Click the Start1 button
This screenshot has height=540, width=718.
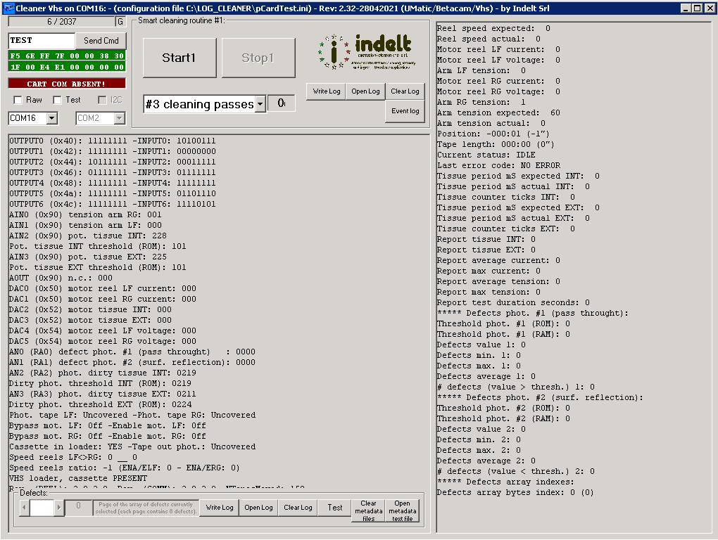point(179,58)
